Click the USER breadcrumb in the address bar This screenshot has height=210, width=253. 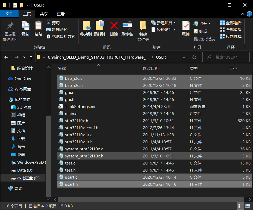161,57
